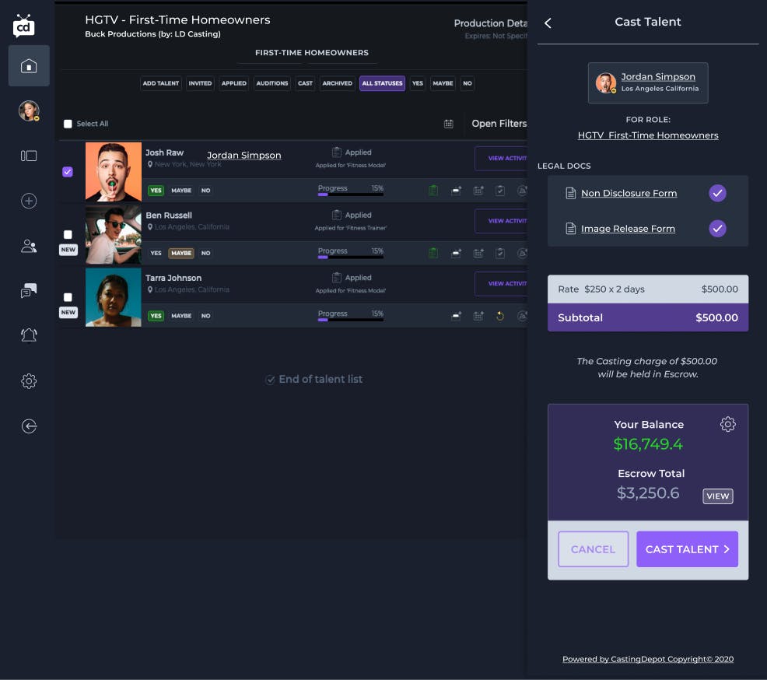
Task: Tick the checkbox for Tarra Johnson
Action: pos(68,297)
